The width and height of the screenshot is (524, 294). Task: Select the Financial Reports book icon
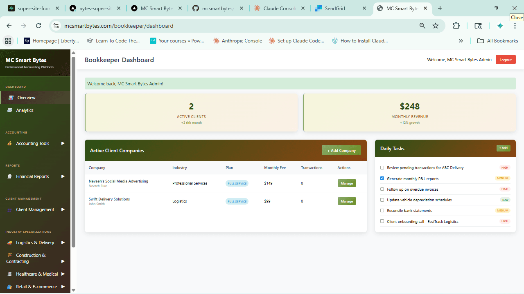pyautogui.click(x=9, y=176)
